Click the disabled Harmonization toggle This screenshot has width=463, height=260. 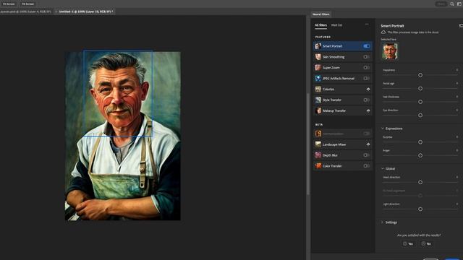click(367, 134)
